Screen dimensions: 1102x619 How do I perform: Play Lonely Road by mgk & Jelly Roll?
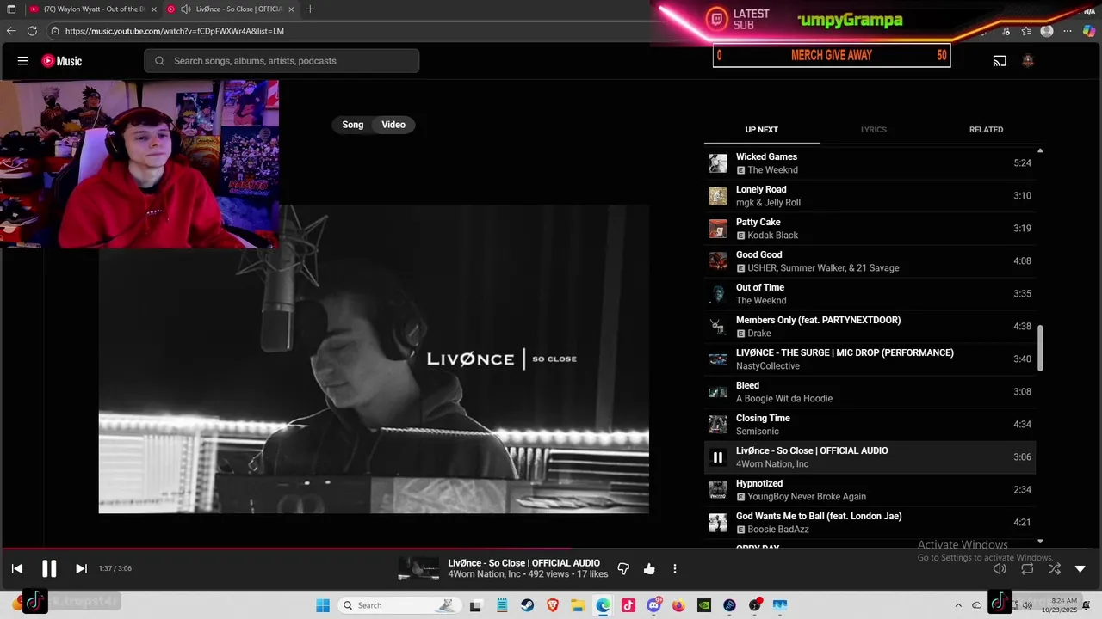point(870,195)
